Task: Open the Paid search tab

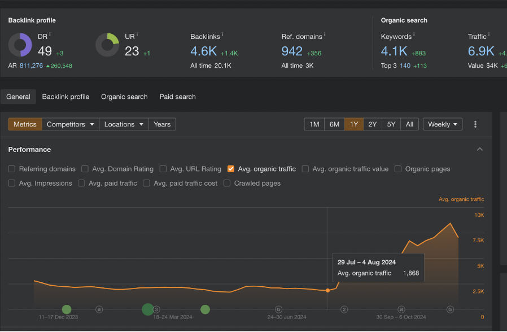Action: [177, 97]
